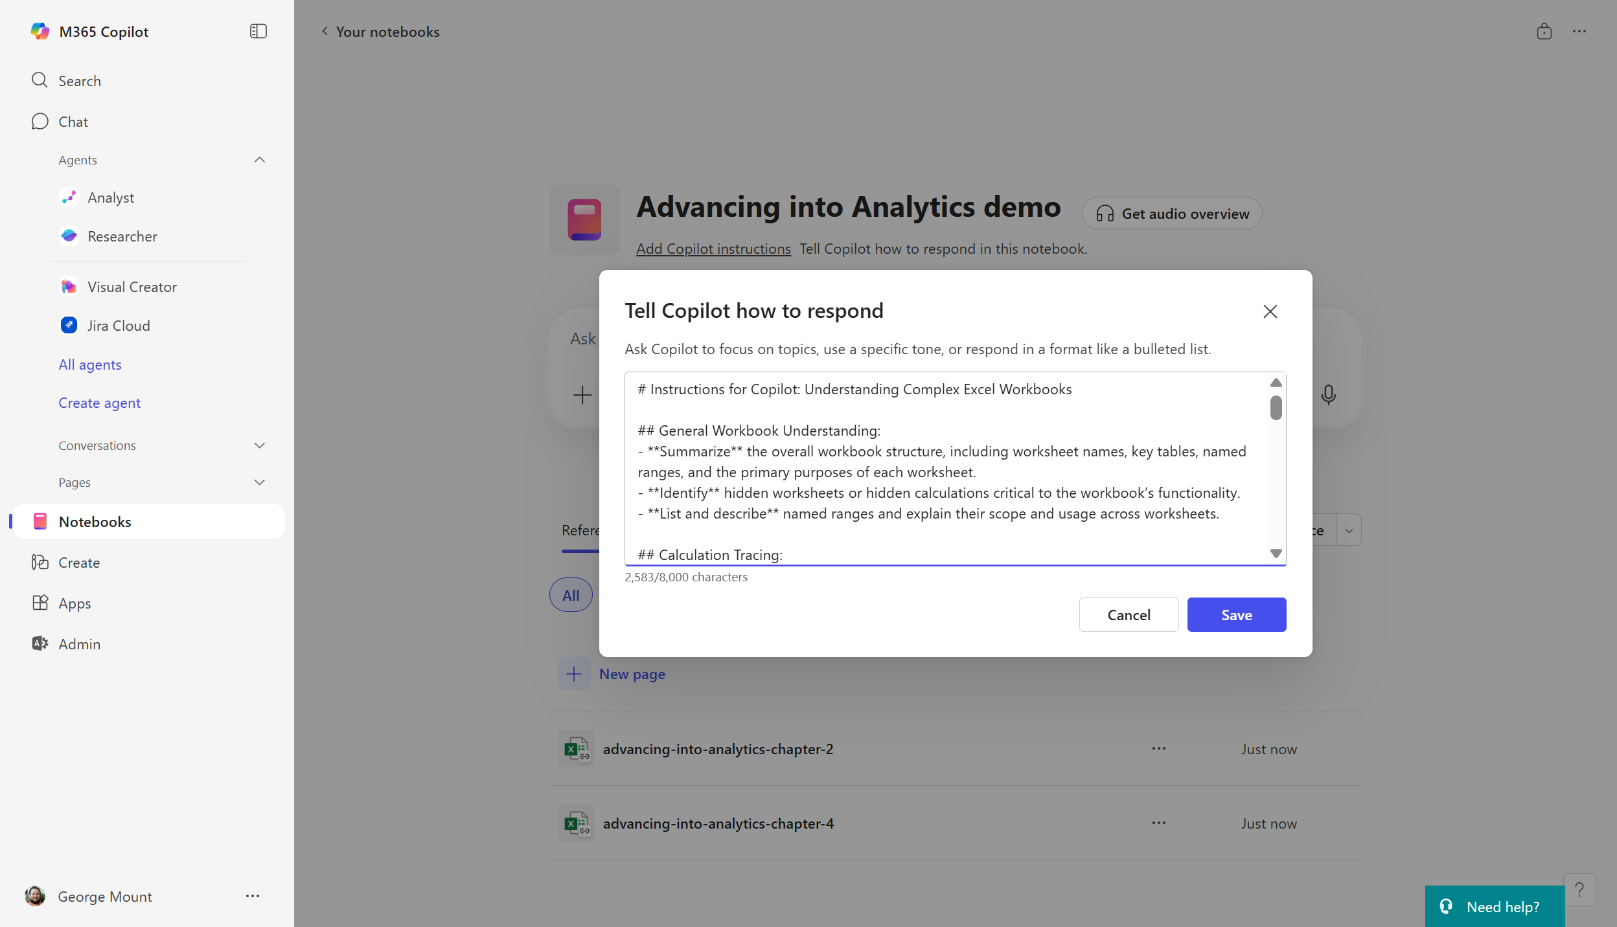Image resolution: width=1617 pixels, height=927 pixels.
Task: Open the Jira Cloud agent
Action: click(119, 326)
